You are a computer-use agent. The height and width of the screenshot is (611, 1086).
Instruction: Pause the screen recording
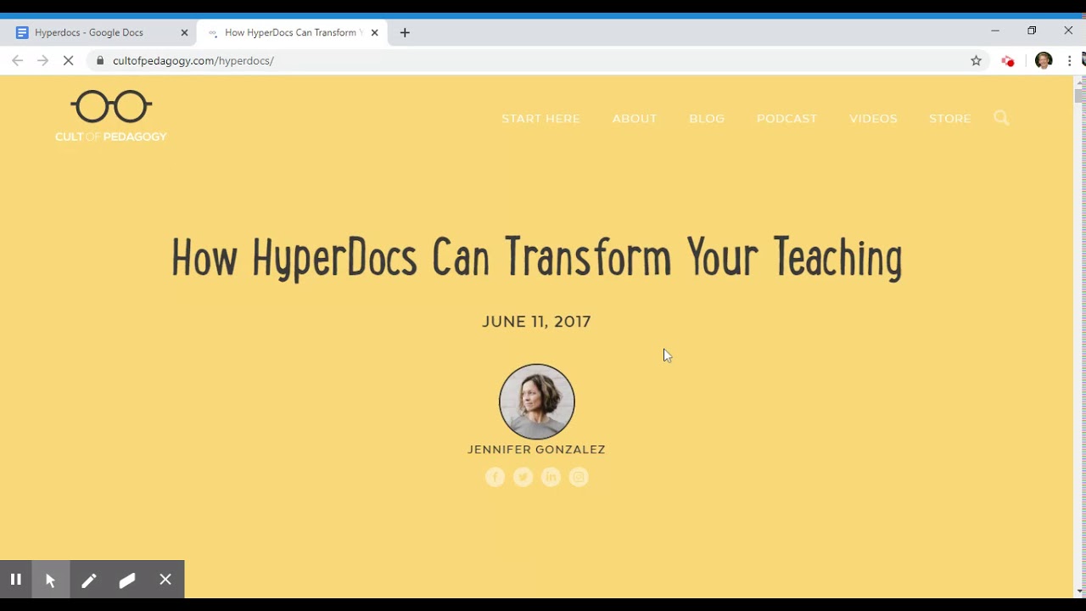(15, 580)
